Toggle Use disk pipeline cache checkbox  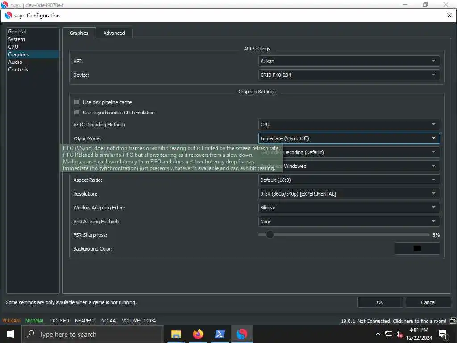[x=77, y=102]
